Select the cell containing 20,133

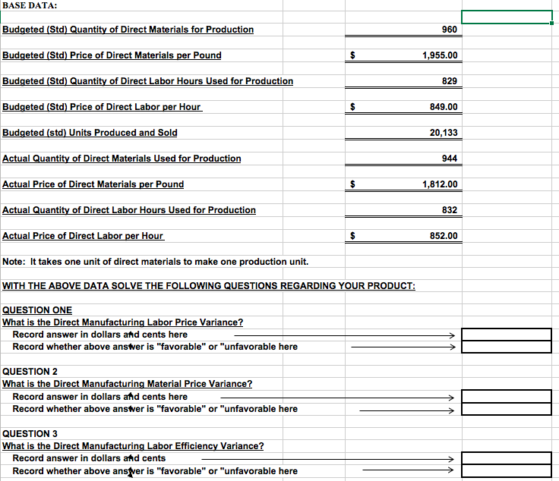pos(403,133)
